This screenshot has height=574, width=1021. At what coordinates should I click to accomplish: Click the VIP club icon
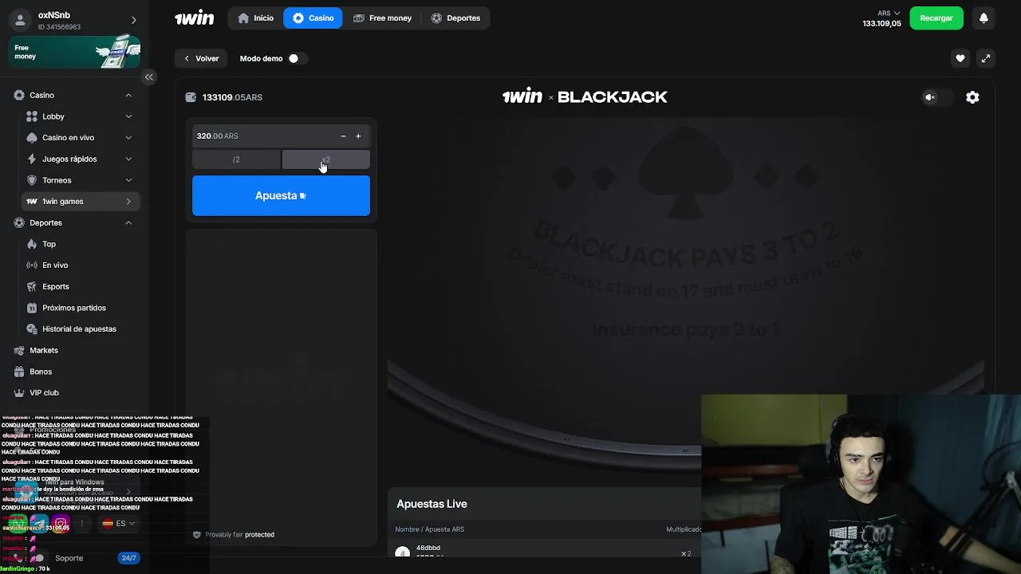[19, 393]
